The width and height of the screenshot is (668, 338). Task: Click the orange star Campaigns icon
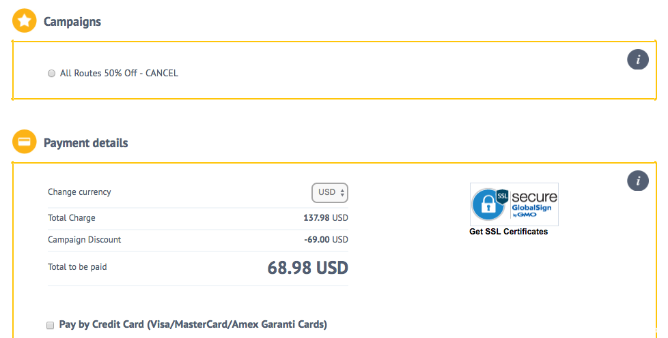25,21
